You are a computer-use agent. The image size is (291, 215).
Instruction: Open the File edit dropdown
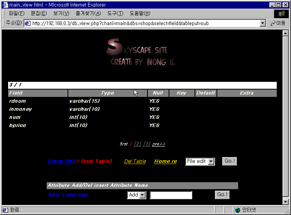[x=200, y=161]
